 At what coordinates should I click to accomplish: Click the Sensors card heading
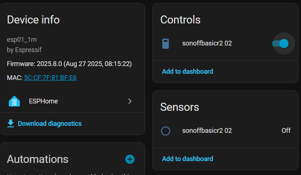point(180,107)
